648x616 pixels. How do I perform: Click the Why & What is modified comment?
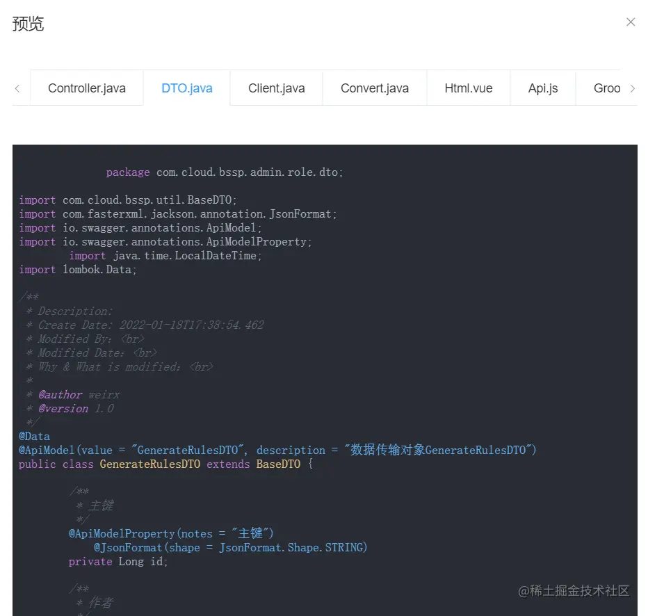coord(120,367)
